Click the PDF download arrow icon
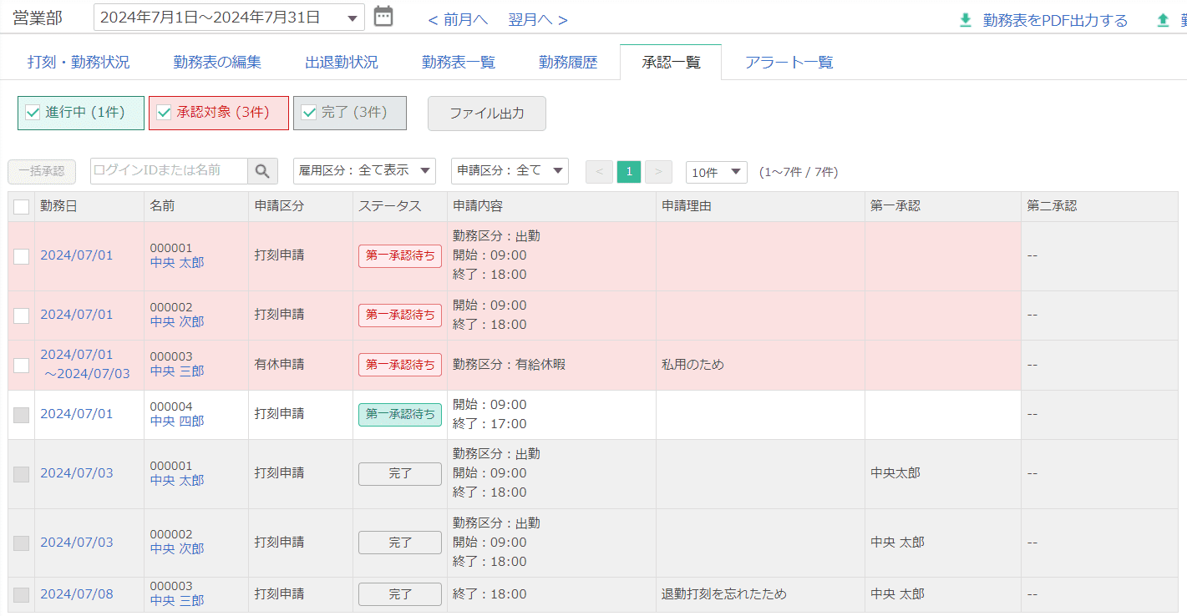This screenshot has height=616, width=1187. point(966,20)
